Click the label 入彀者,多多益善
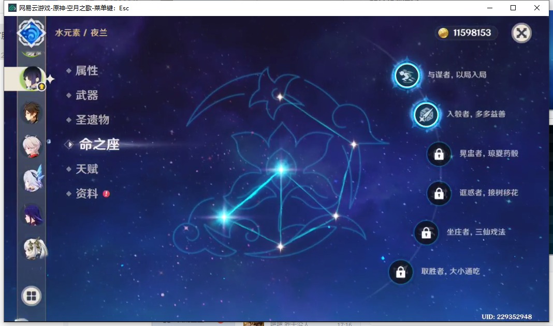The image size is (553, 326). (476, 114)
